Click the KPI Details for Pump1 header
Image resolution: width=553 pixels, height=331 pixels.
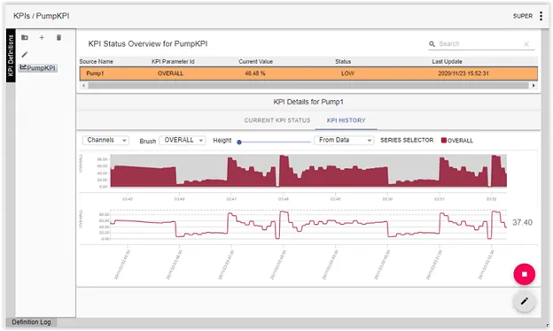(x=308, y=102)
